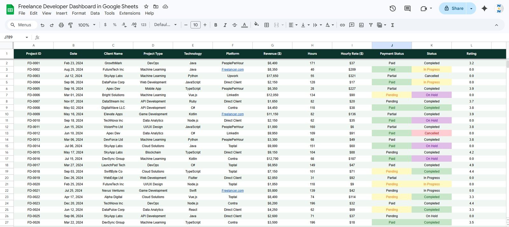Open Freelancer.com link for FD-0002
Viewport: 509px width, 227px height.
pyautogui.click(x=233, y=70)
